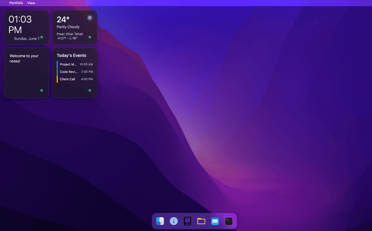
Task: Launch the Mail envelope icon in the dock
Action: coord(215,221)
